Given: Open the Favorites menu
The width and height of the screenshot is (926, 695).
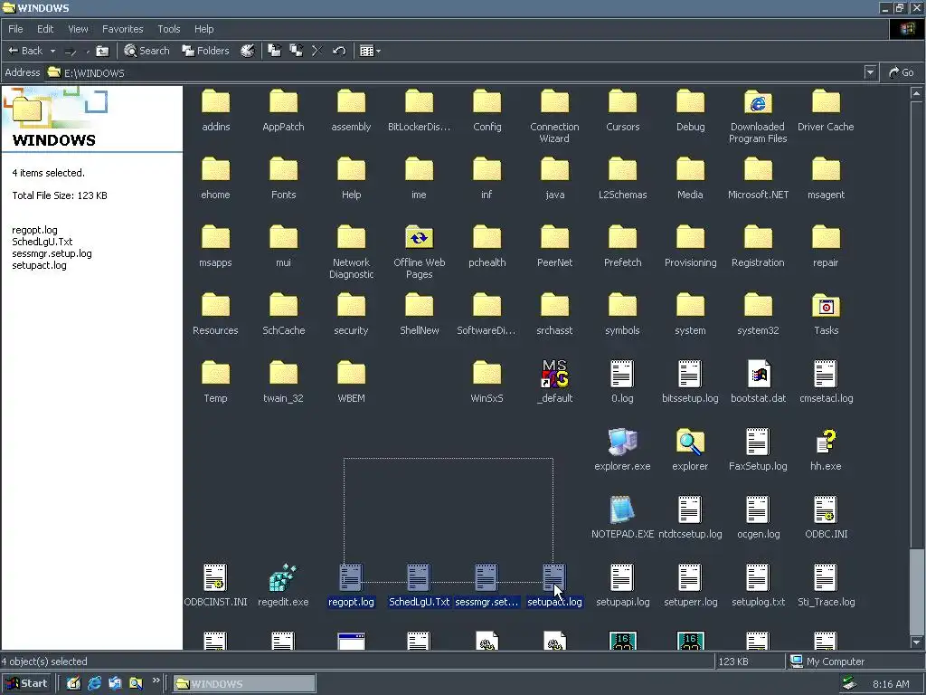Looking at the screenshot, I should [122, 29].
